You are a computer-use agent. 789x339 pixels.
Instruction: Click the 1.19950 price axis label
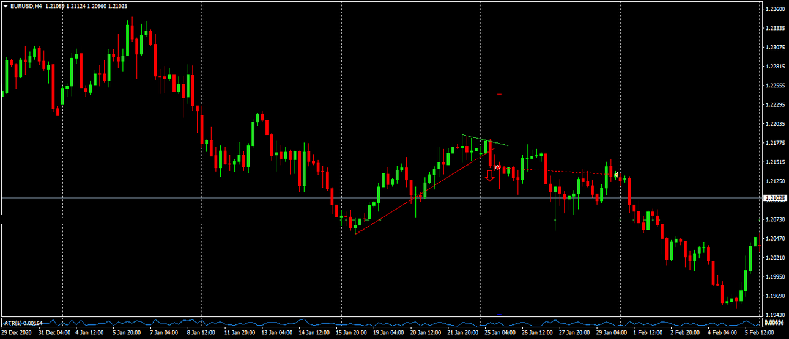[775, 276]
